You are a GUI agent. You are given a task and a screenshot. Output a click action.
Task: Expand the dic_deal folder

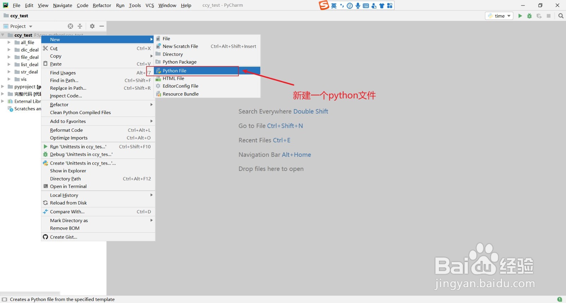(x=9, y=50)
